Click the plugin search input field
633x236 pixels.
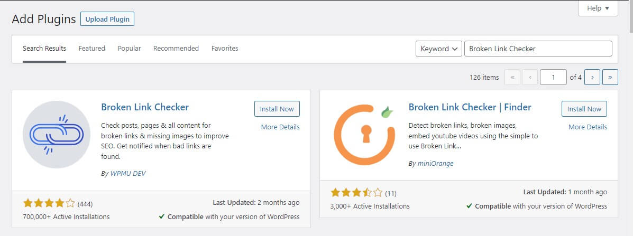538,49
